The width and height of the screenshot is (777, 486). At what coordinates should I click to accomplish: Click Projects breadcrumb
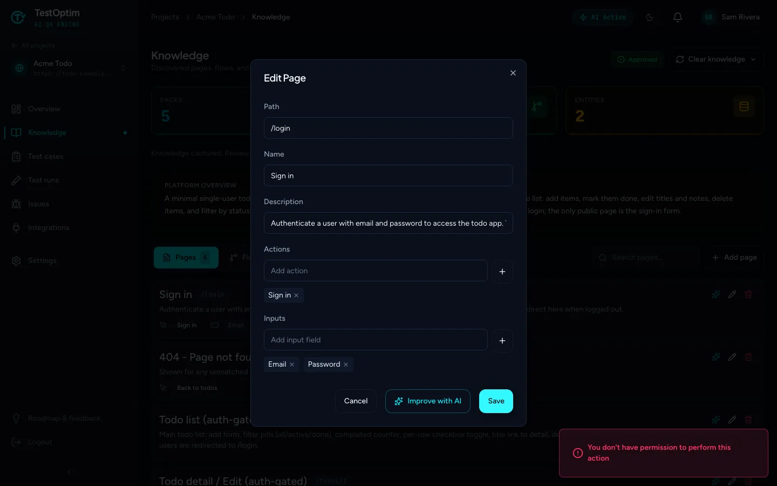click(x=165, y=17)
